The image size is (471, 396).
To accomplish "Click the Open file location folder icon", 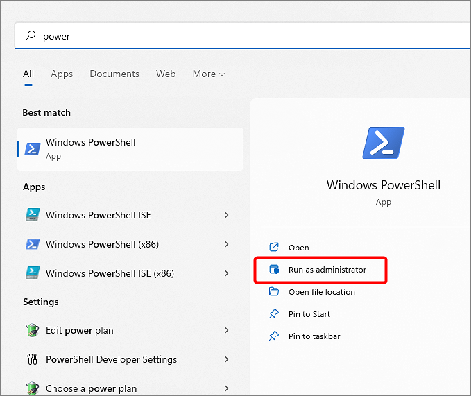I will click(x=274, y=291).
